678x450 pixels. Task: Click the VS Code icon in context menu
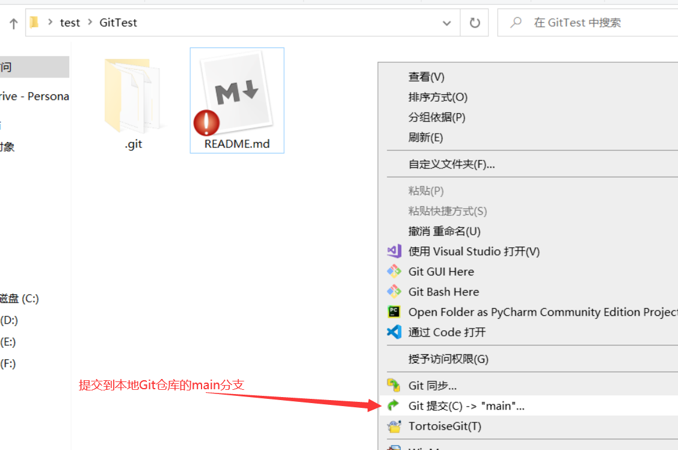pos(394,332)
